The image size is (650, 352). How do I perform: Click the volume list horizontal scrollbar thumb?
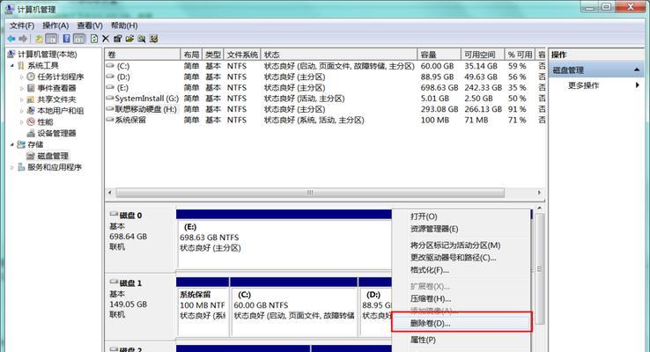point(310,193)
